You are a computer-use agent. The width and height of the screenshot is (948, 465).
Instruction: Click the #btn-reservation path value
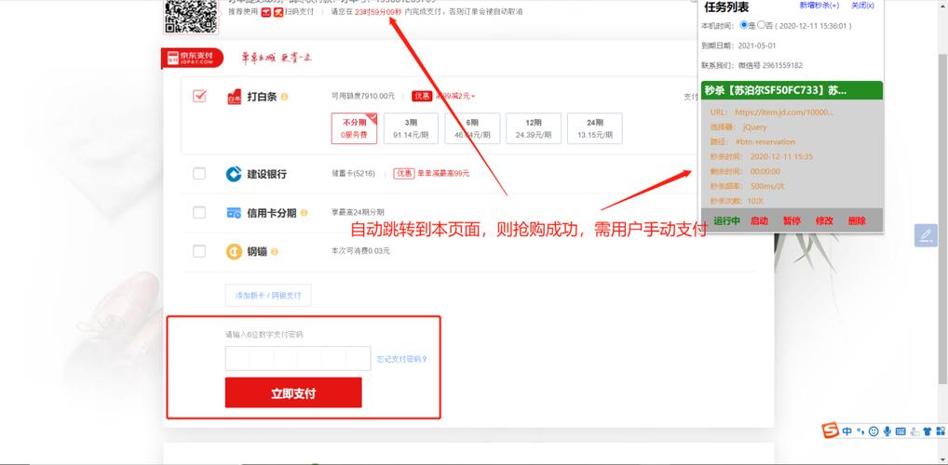point(765,142)
